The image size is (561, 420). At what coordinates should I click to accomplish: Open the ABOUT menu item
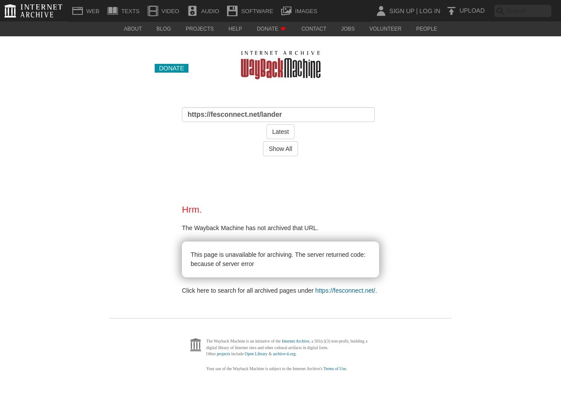point(133,29)
